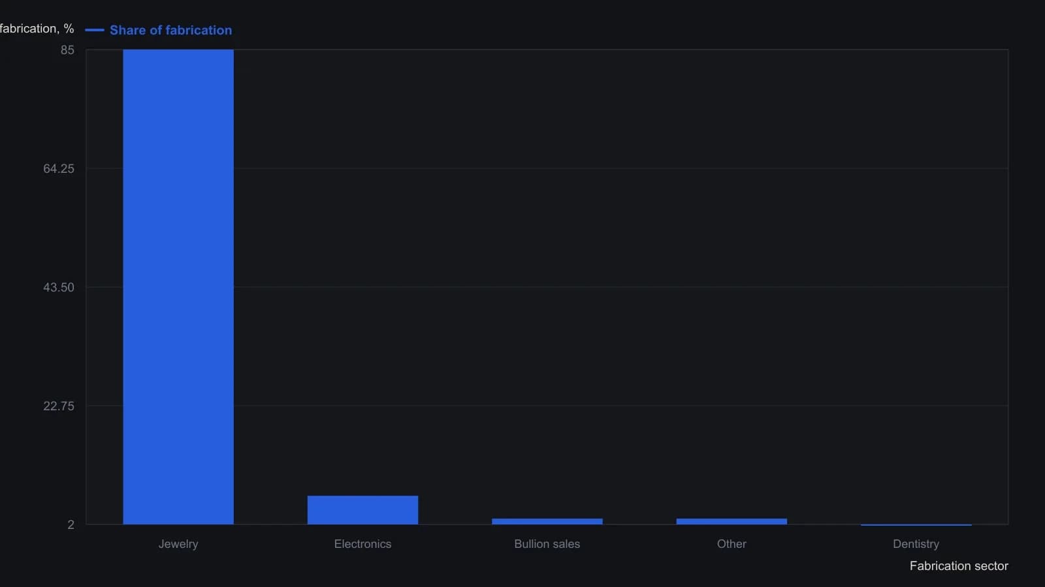This screenshot has width=1045, height=587.
Task: Click the 64.25 y-axis tick value
Action: click(x=59, y=169)
